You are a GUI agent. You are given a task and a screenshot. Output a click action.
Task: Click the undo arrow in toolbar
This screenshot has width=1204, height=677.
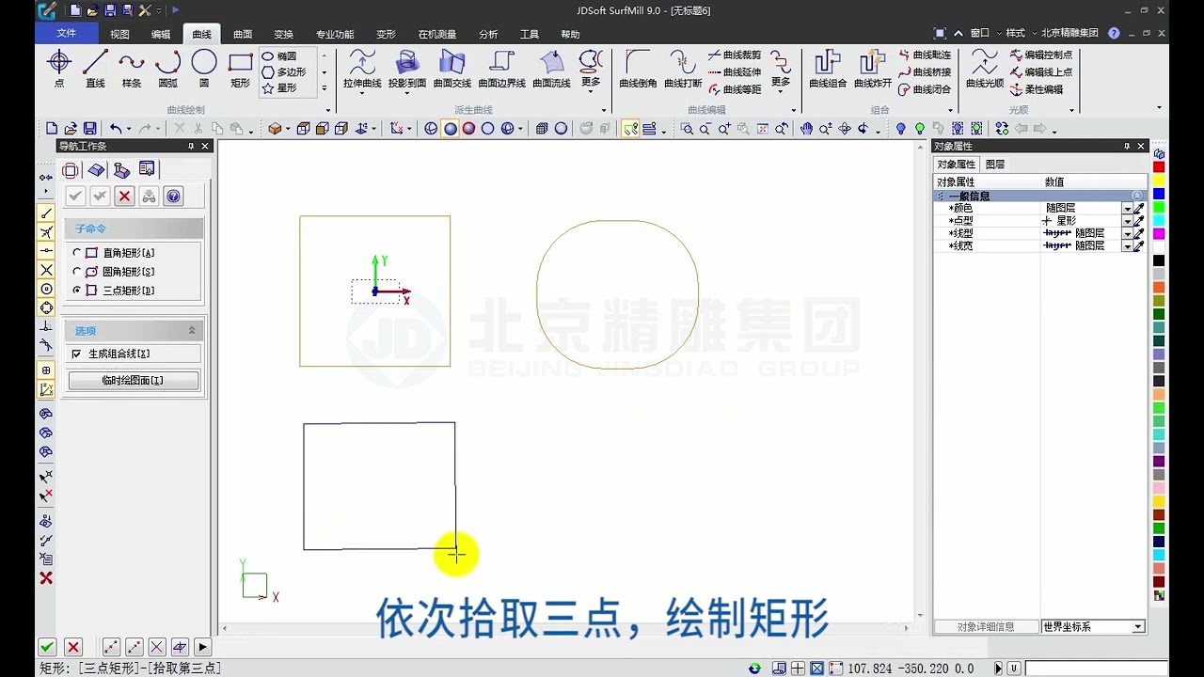point(115,129)
